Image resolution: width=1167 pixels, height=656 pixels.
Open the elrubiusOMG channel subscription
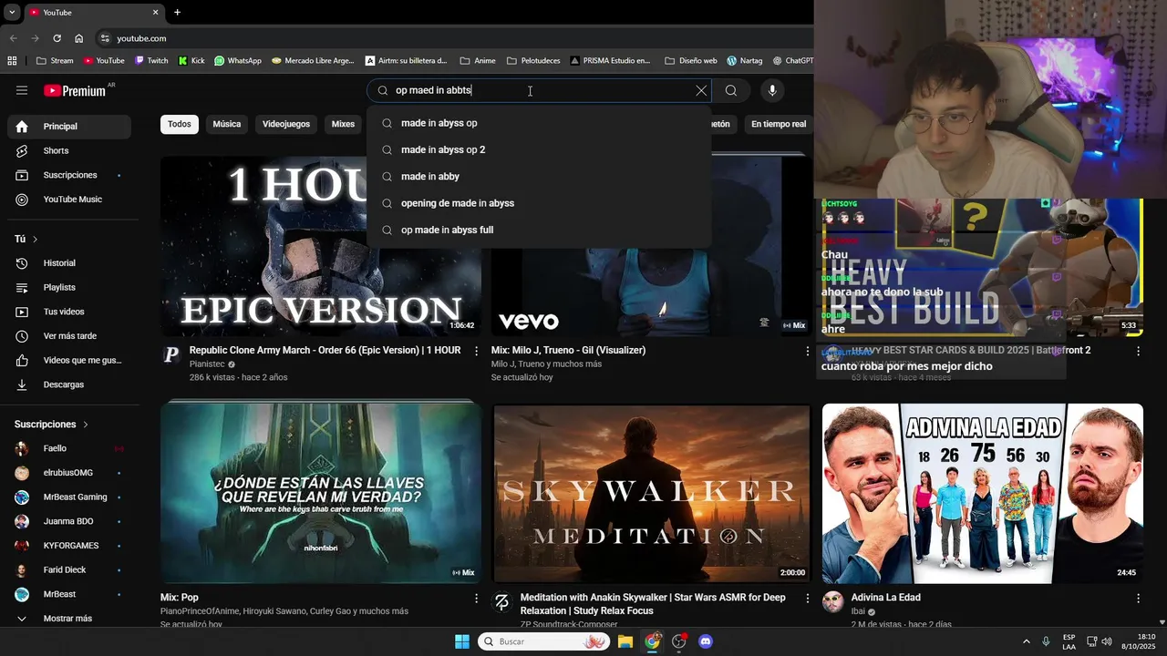69,473
